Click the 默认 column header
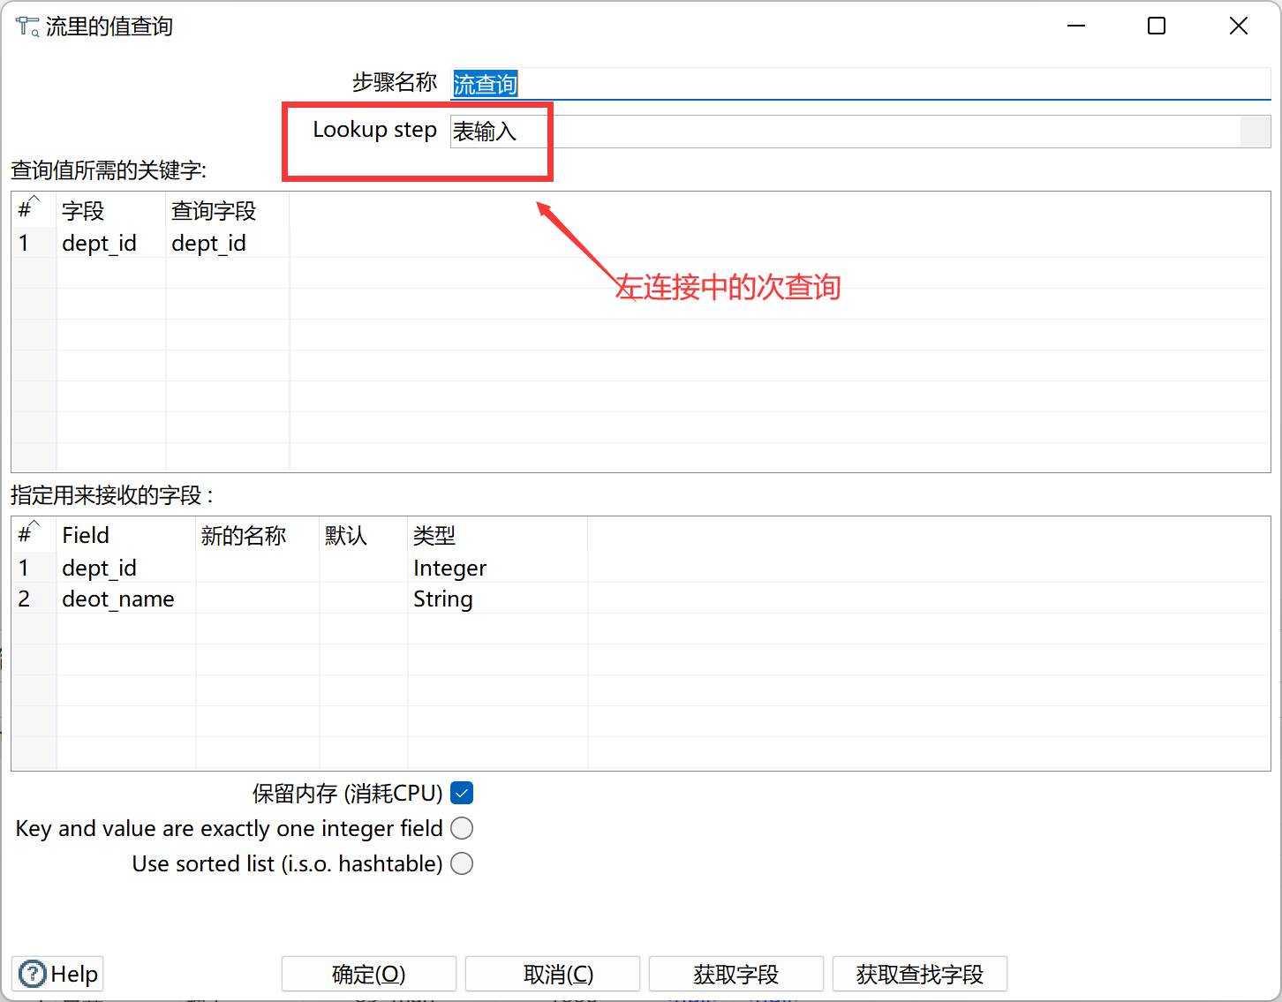Viewport: 1282px width, 1002px height. 364,535
